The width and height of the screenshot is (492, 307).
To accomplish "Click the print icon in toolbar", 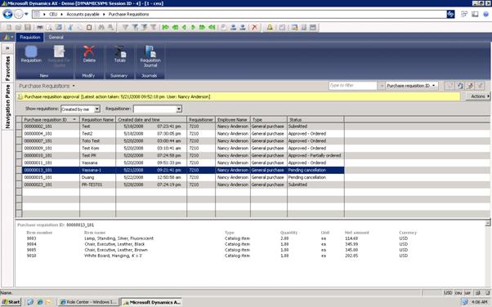I will tap(40, 27).
